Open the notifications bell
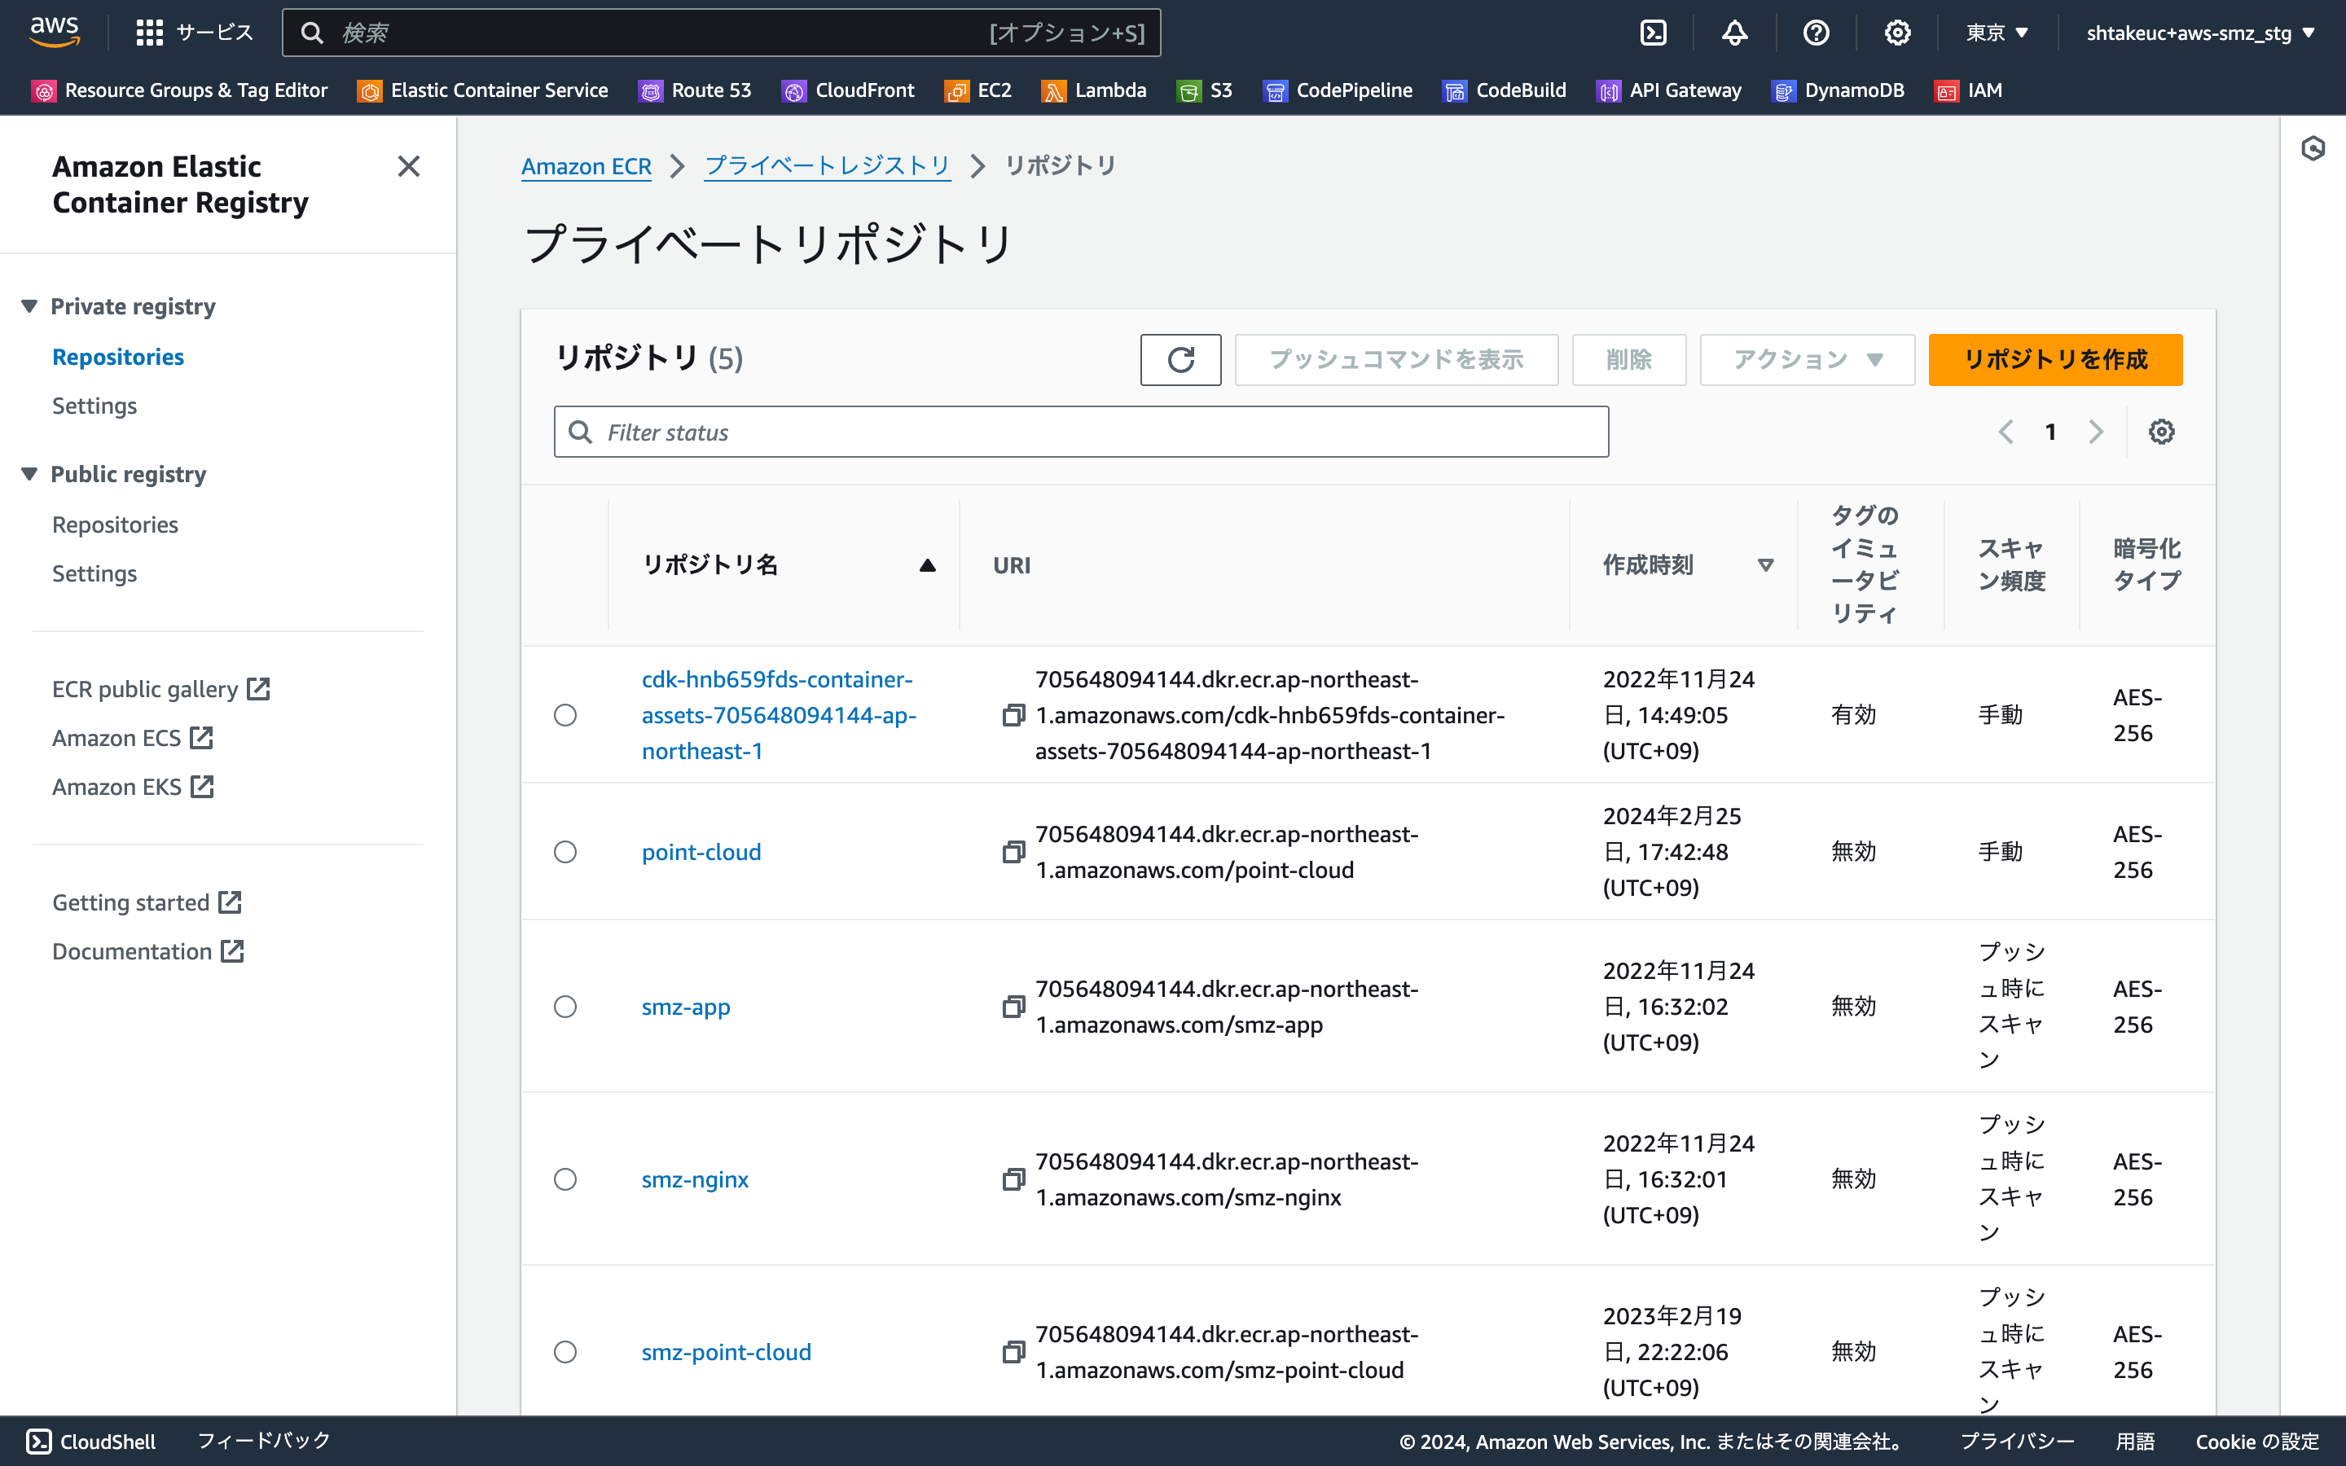 1734,33
